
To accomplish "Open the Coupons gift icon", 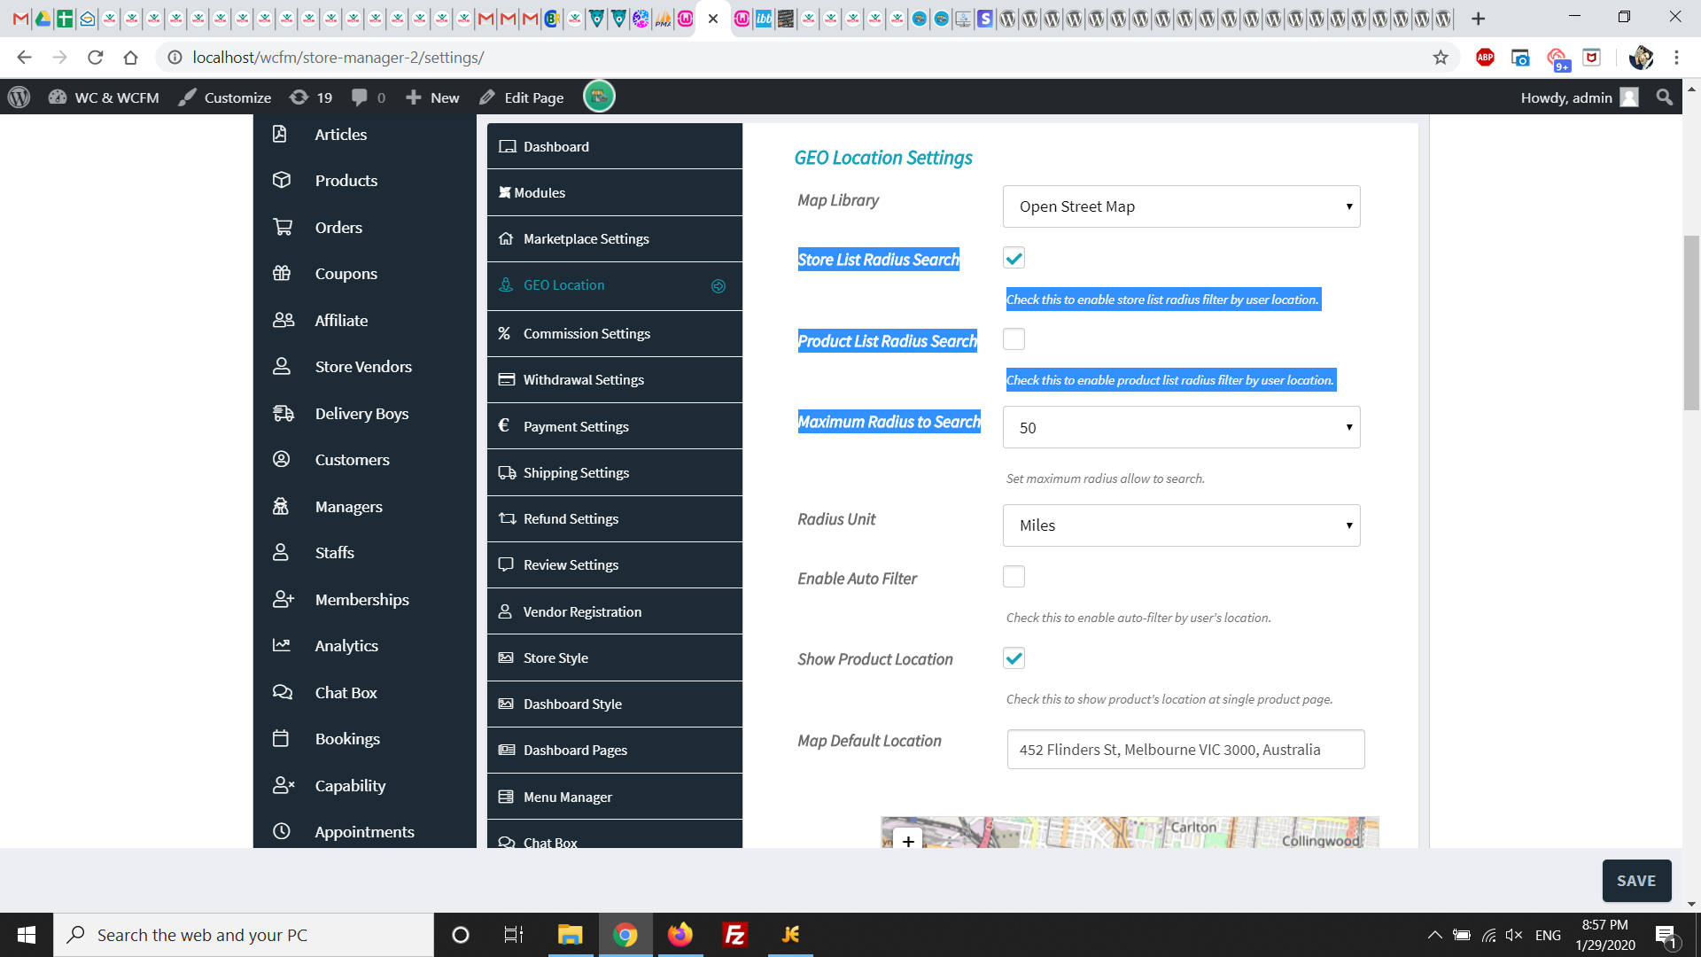I will click(x=282, y=273).
